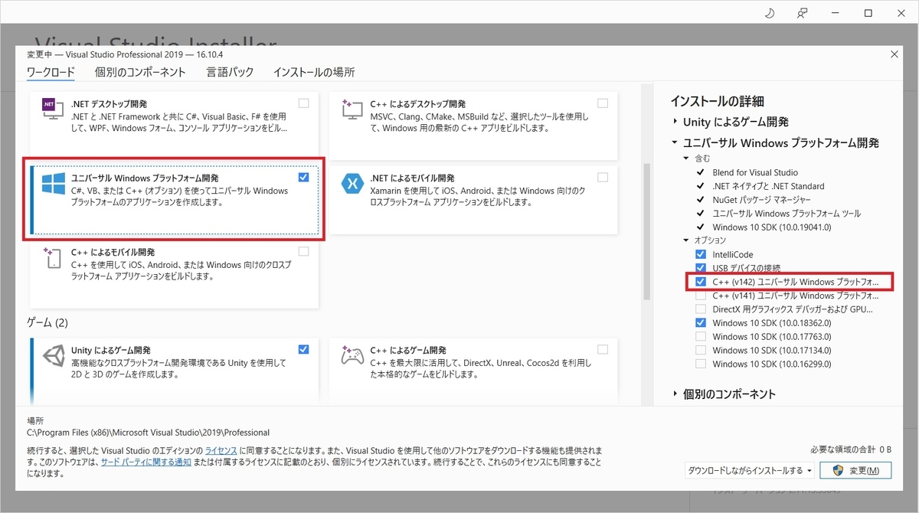
Task: Uncheck C++ (v142) ユニバーサル Windows option
Action: pos(701,282)
